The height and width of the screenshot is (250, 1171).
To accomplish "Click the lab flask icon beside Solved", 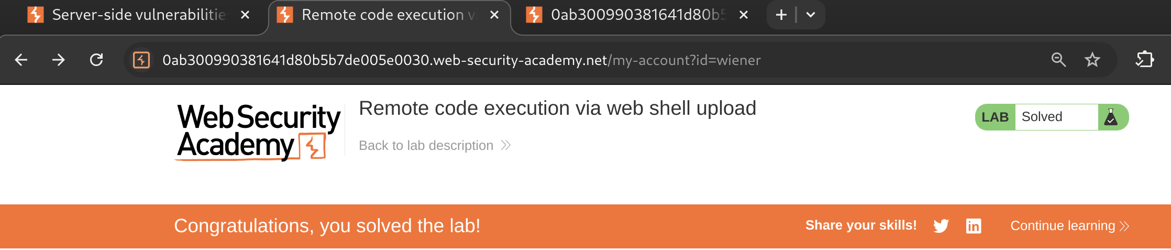I will click(1111, 117).
